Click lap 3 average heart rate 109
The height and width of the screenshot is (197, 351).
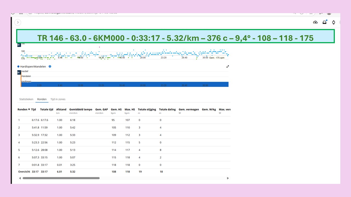(x=114, y=135)
